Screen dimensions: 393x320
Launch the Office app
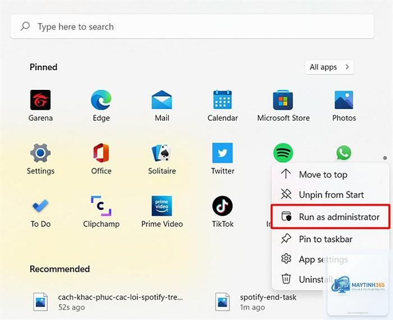(x=101, y=159)
